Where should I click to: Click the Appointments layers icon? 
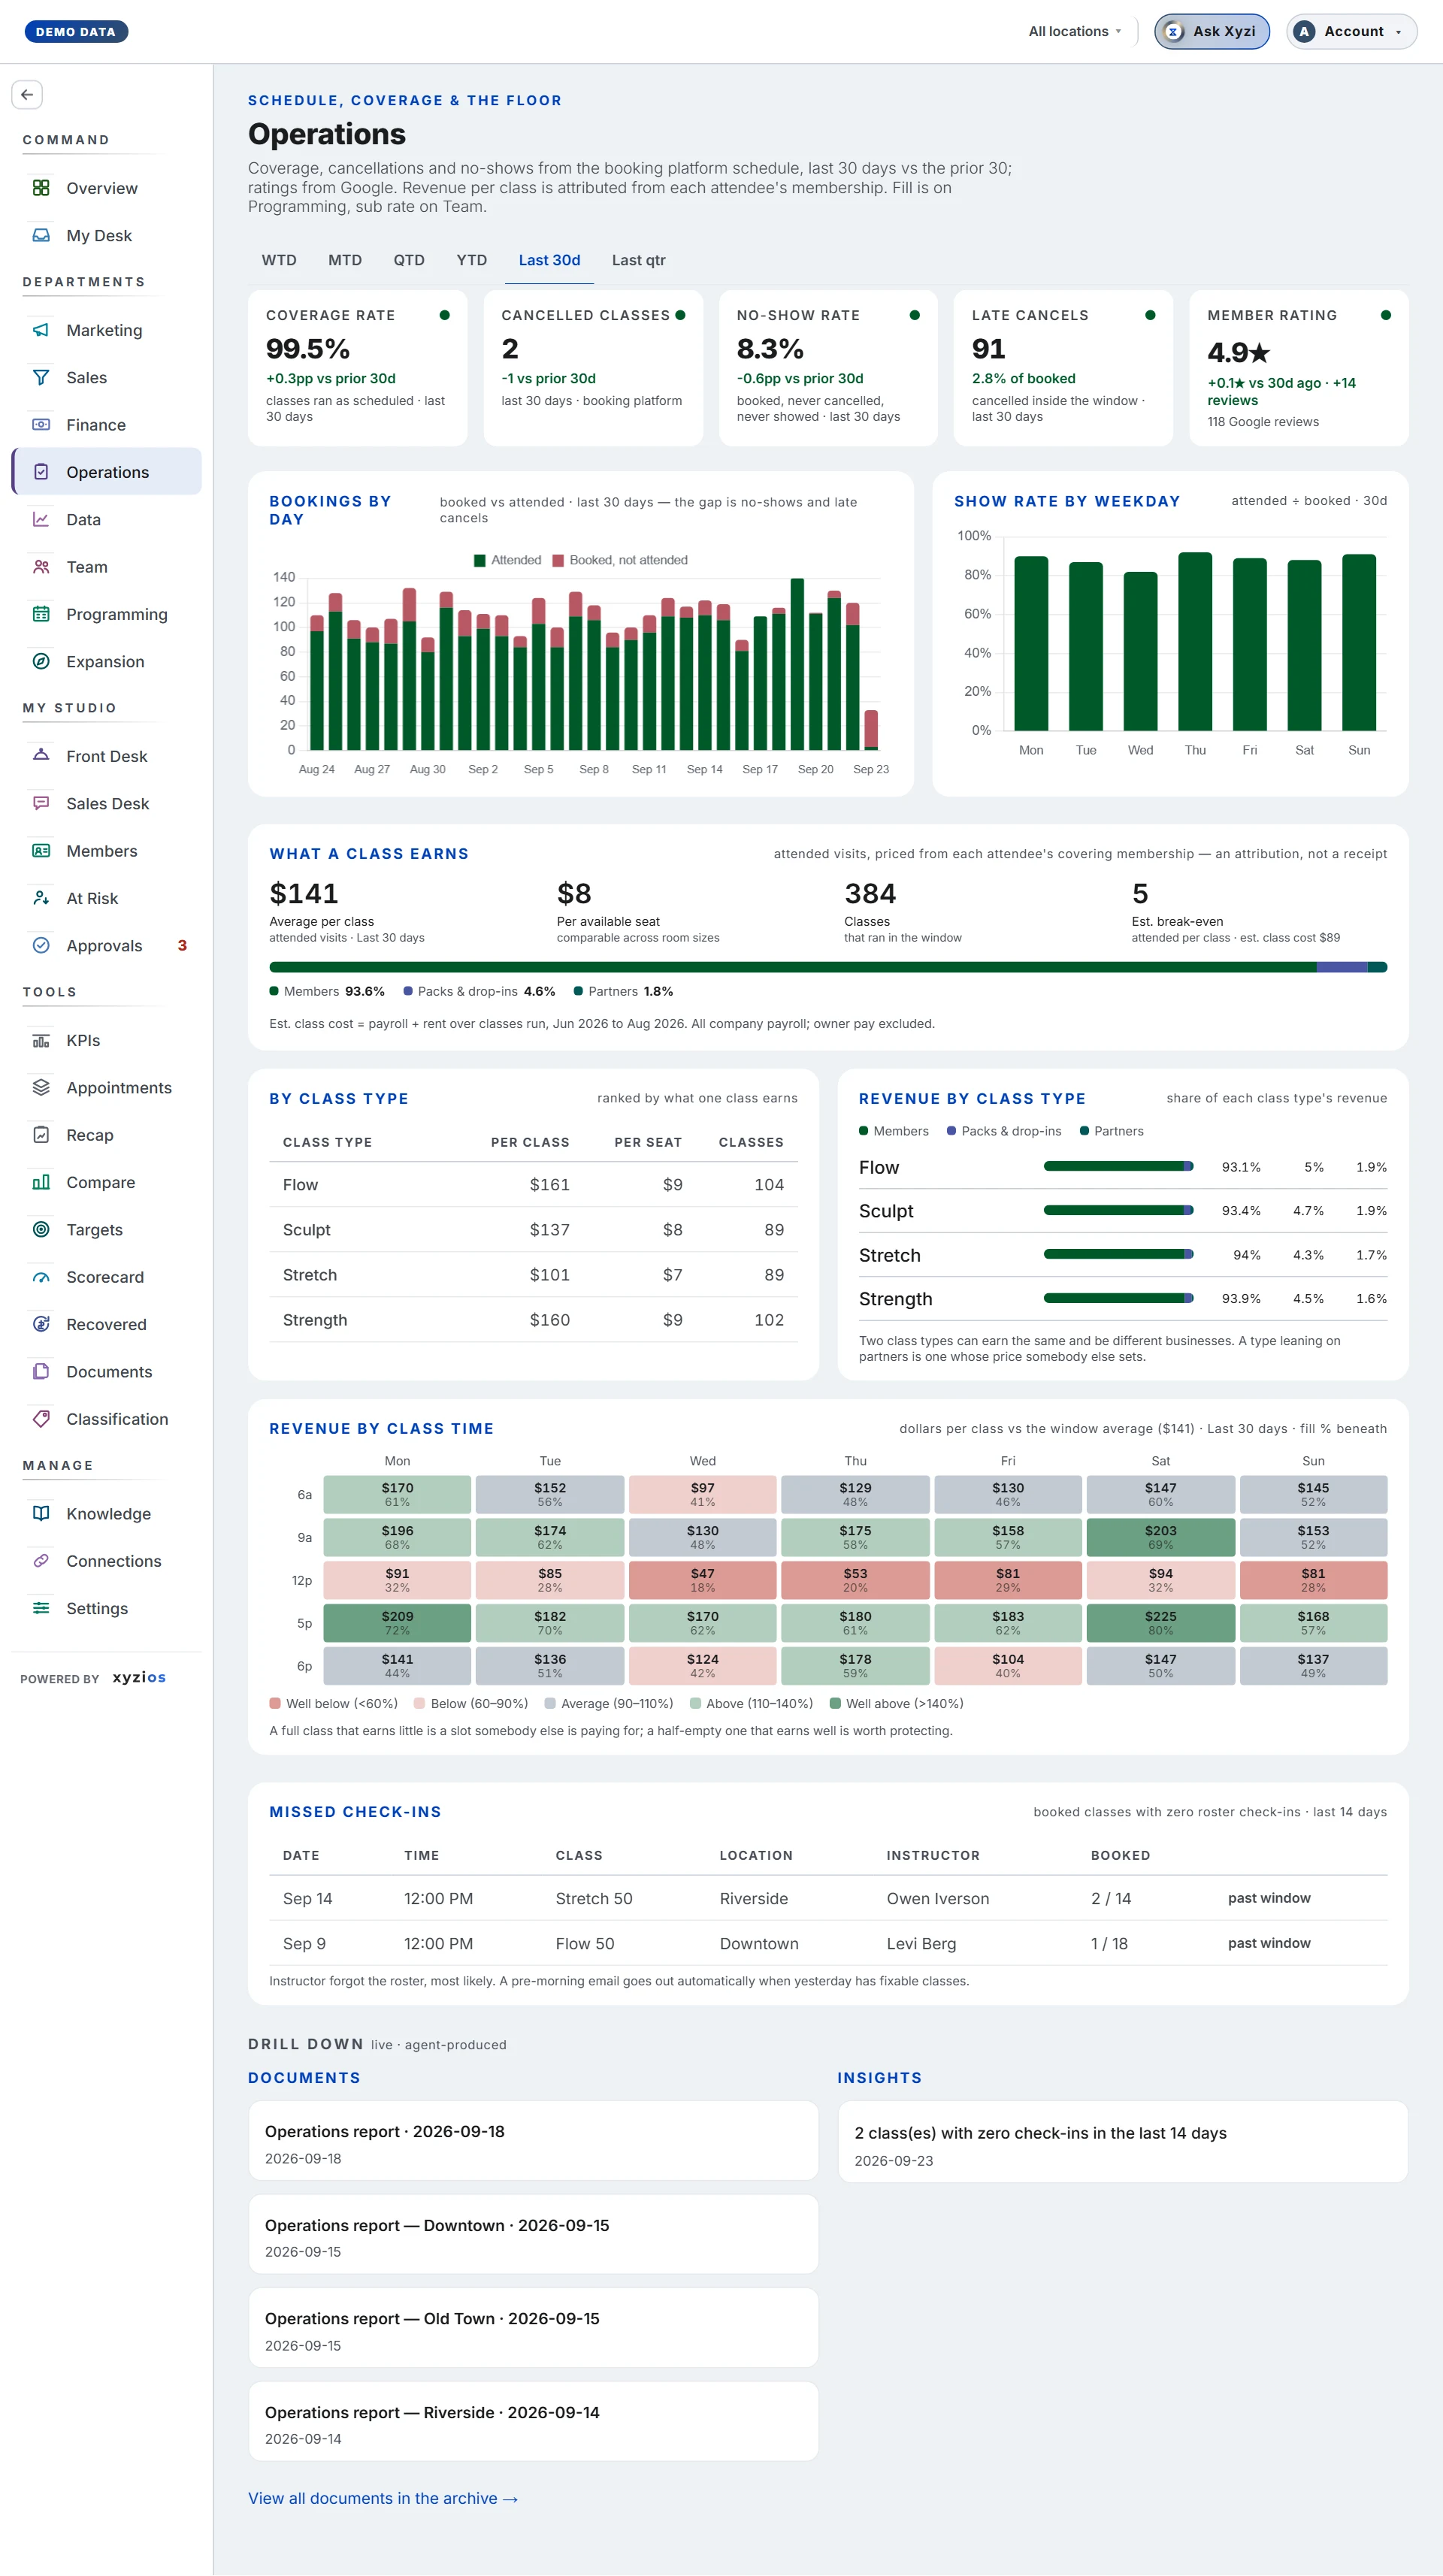(x=41, y=1087)
